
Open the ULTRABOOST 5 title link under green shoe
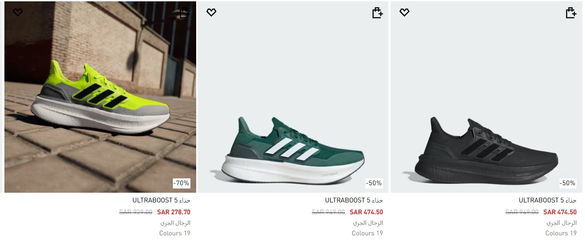[354, 200]
